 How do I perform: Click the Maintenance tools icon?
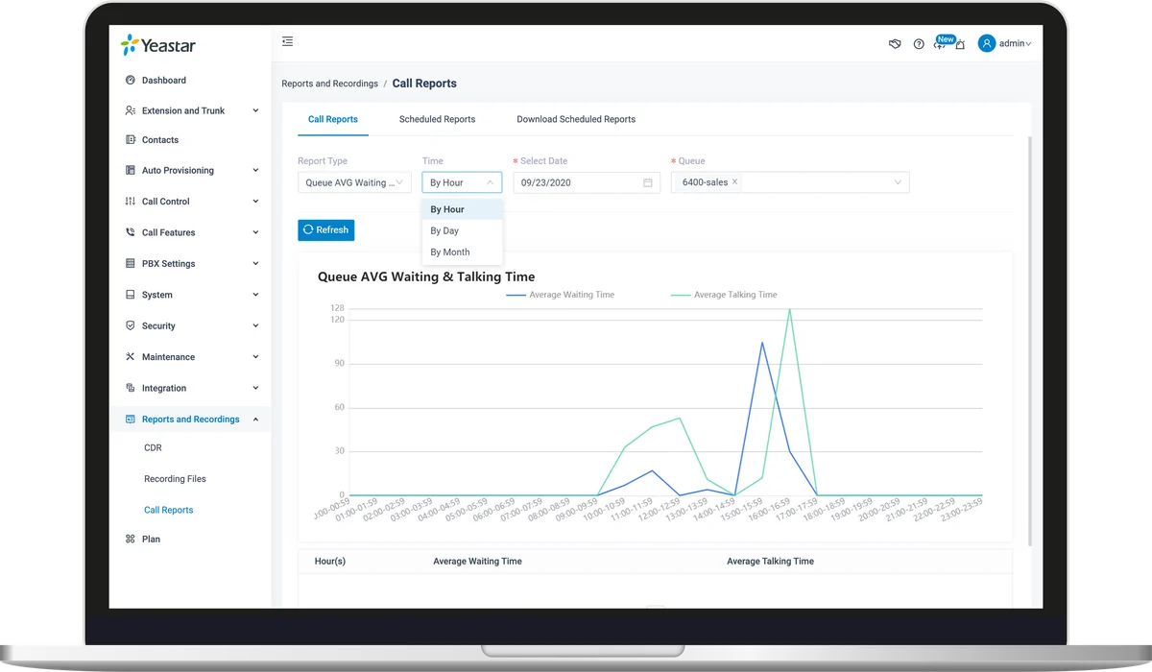pos(131,356)
